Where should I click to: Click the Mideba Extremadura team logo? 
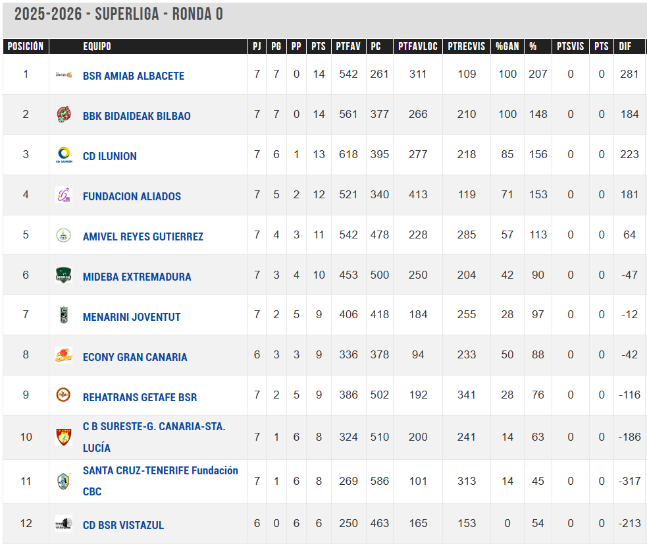click(x=64, y=276)
